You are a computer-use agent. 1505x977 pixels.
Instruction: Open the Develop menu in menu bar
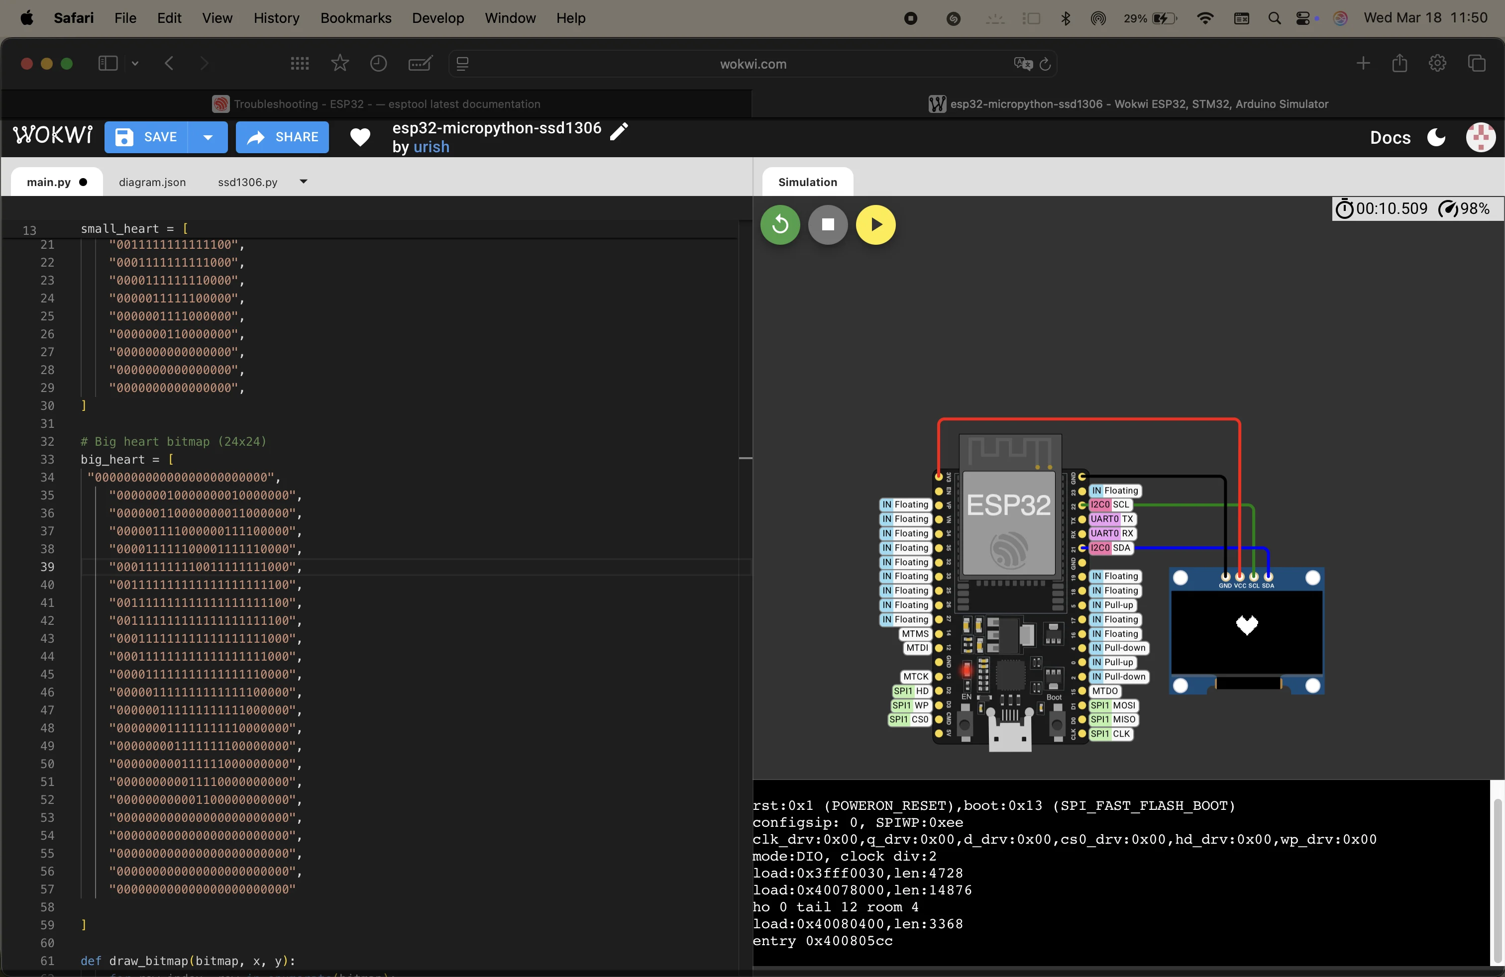click(437, 18)
